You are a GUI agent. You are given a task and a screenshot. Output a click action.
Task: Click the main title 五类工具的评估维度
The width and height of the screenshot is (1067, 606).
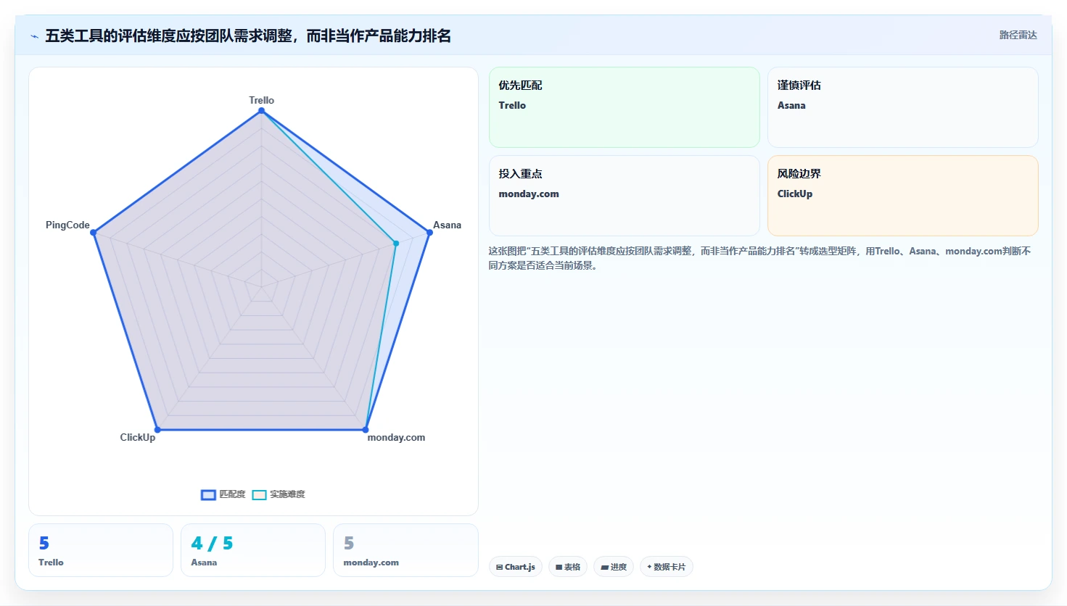[248, 36]
